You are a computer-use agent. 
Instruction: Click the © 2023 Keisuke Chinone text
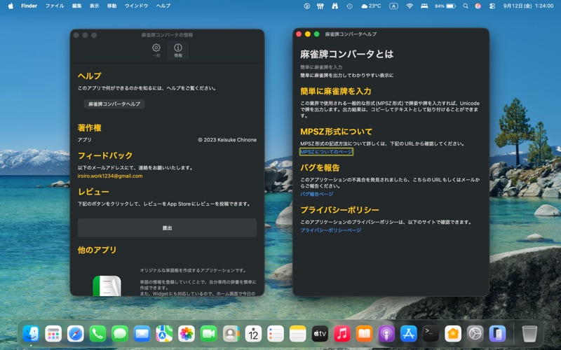pyautogui.click(x=227, y=139)
